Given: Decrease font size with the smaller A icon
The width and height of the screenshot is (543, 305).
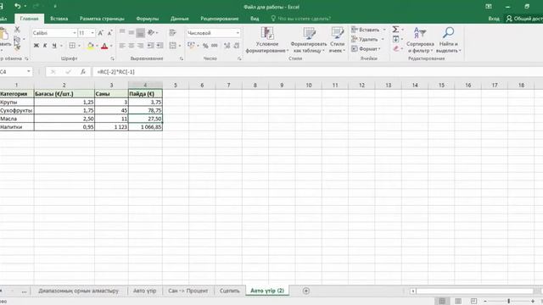Looking at the screenshot, I should pos(109,33).
